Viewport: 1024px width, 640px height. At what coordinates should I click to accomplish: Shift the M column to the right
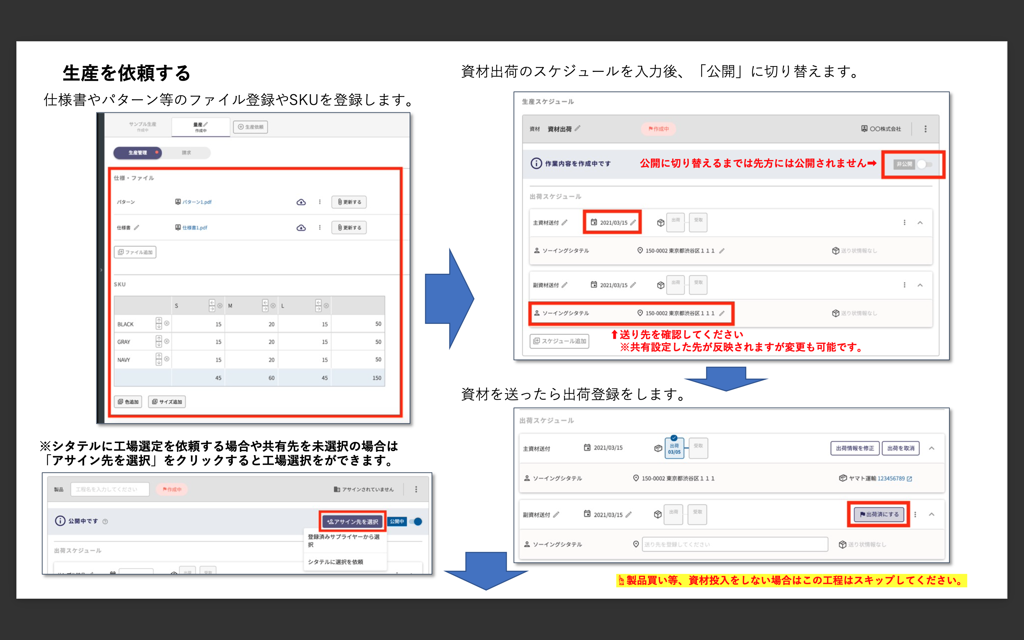[x=265, y=309]
